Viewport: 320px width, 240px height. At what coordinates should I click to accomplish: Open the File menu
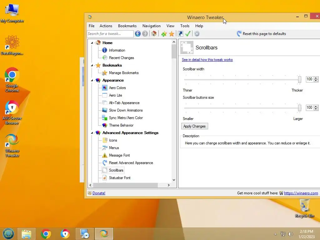pyautogui.click(x=92, y=26)
